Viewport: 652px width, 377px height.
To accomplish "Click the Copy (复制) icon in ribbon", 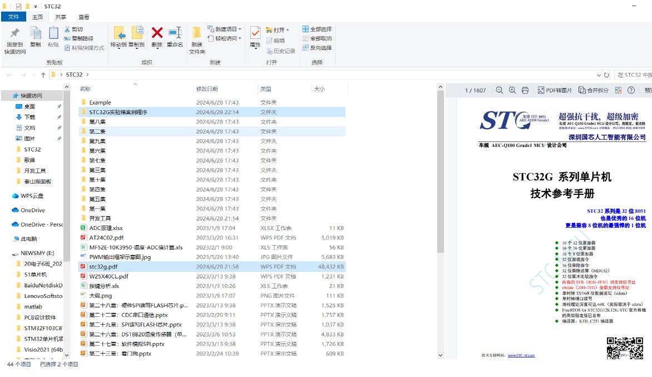I will tap(36, 33).
